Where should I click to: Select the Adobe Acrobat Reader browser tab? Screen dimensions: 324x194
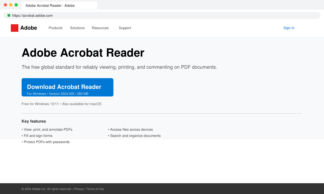point(59,5)
